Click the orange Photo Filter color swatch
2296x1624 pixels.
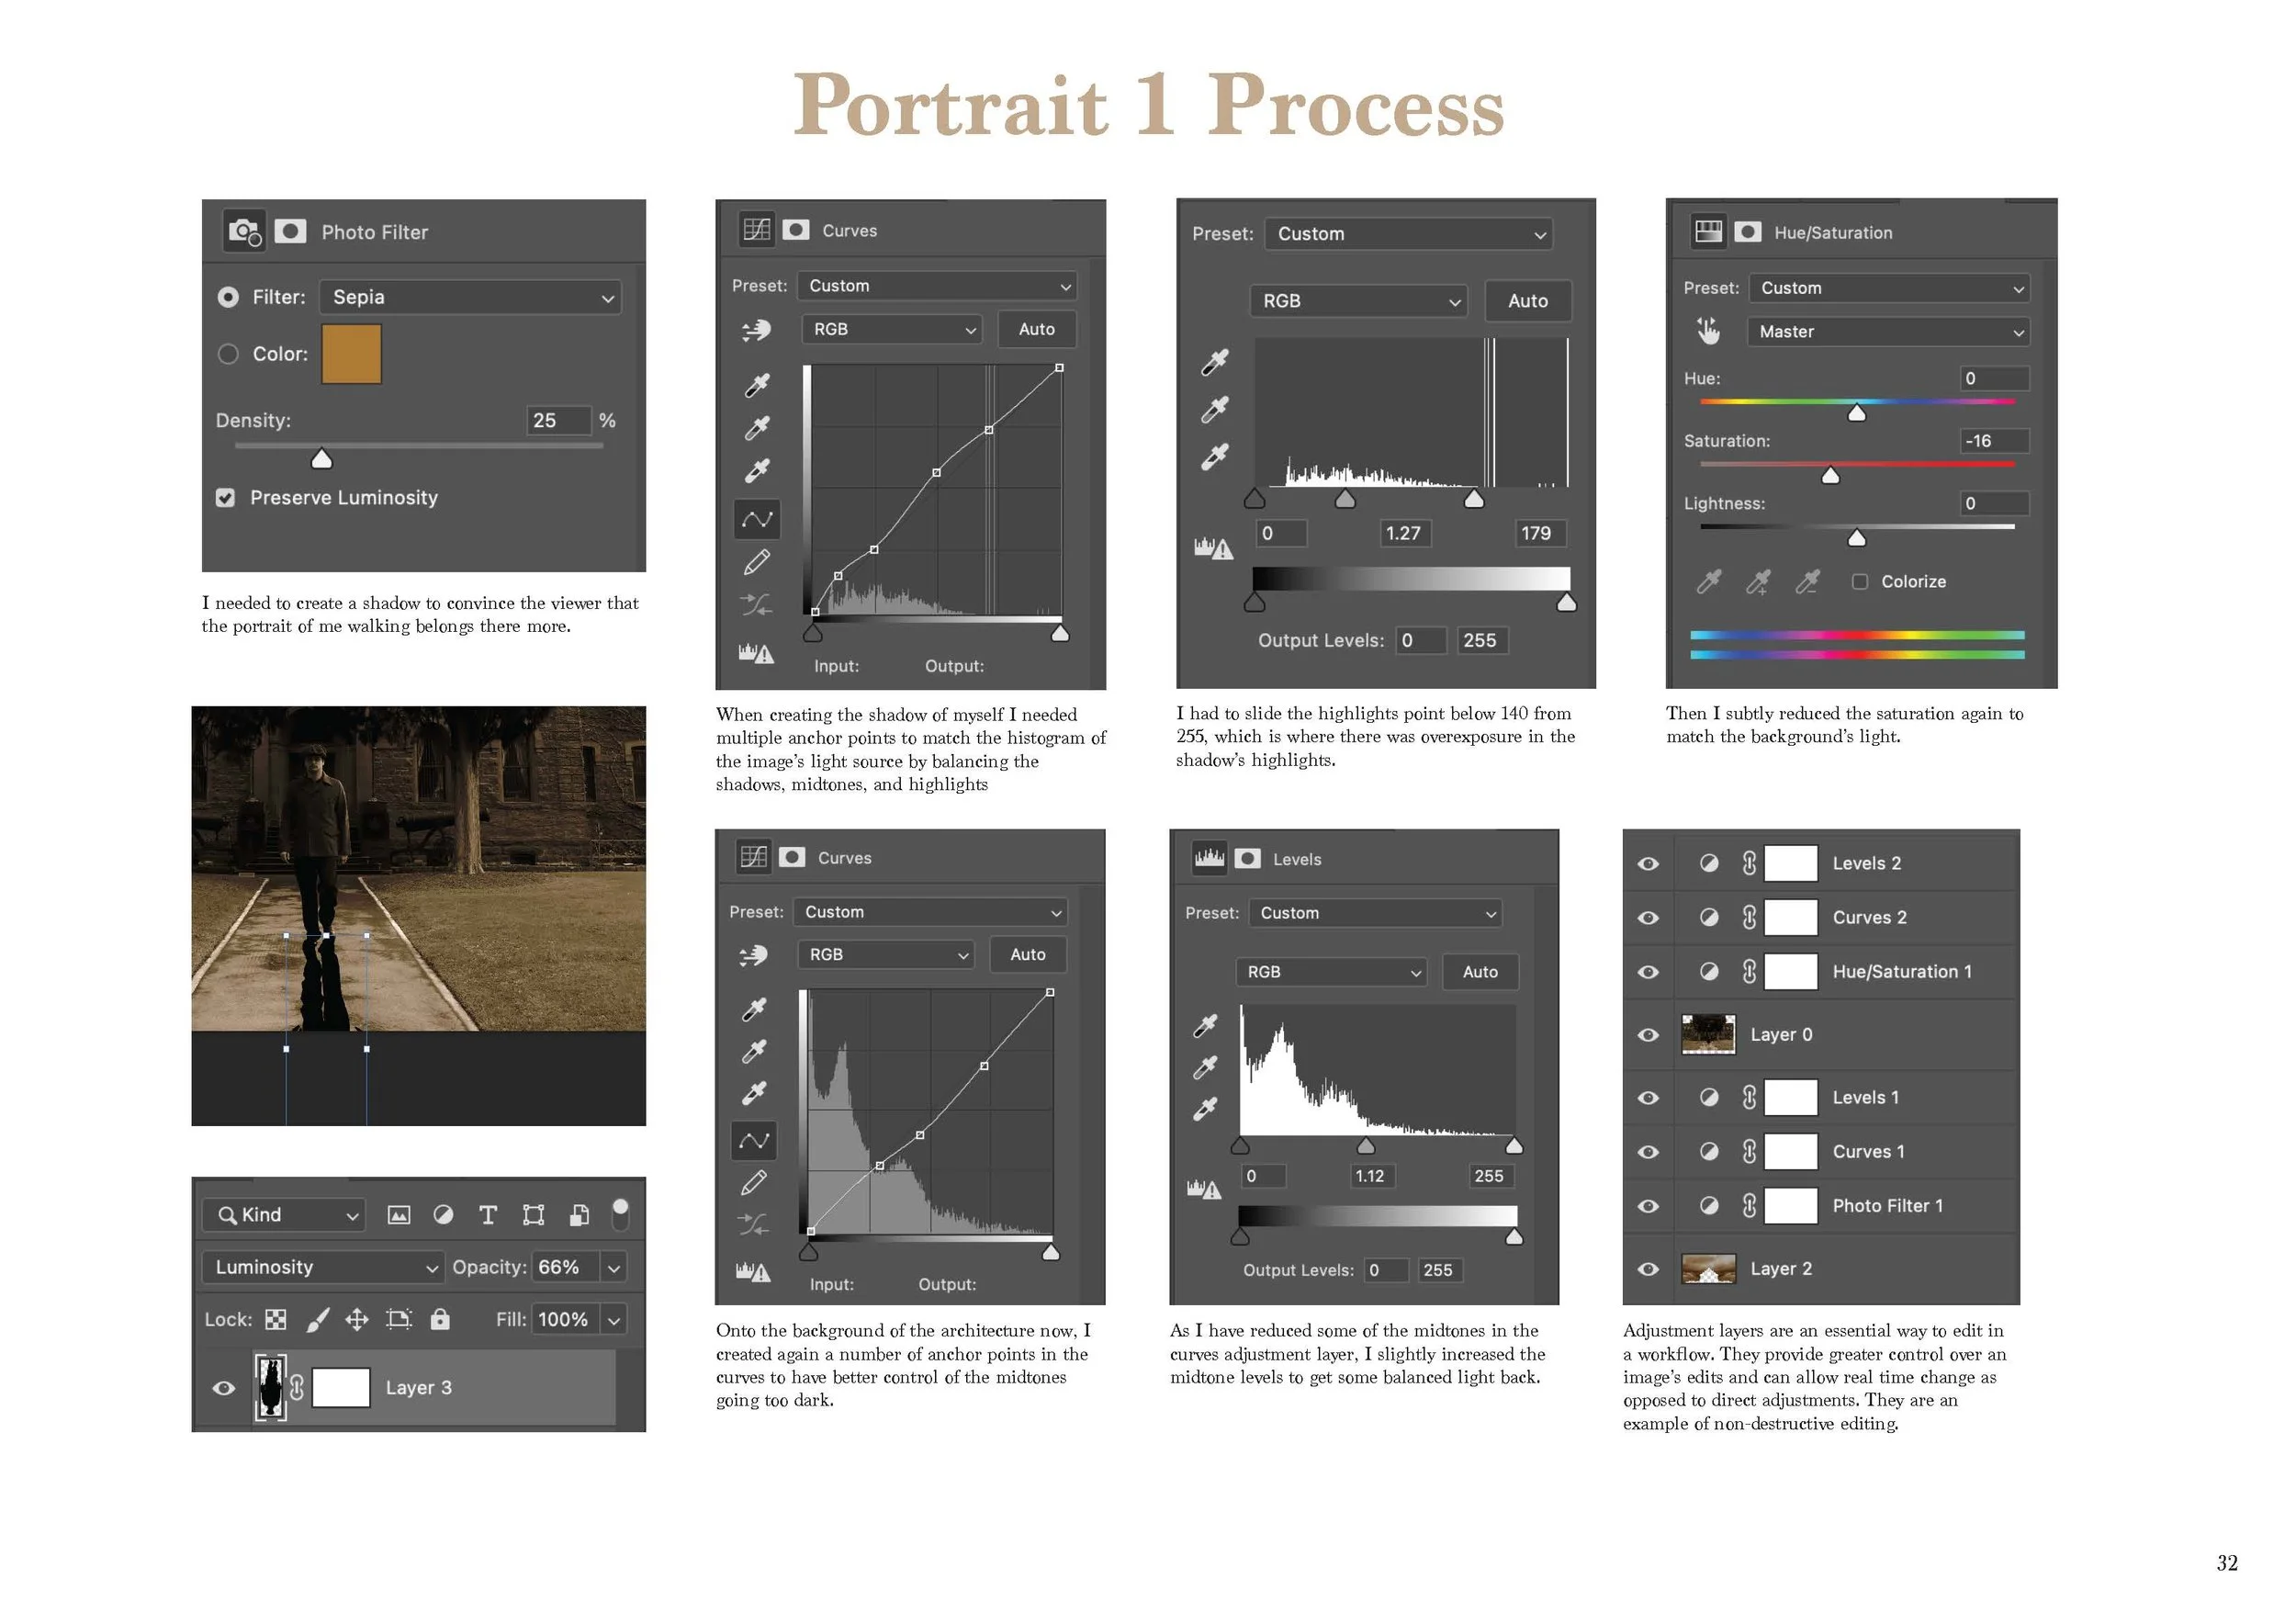point(351,354)
